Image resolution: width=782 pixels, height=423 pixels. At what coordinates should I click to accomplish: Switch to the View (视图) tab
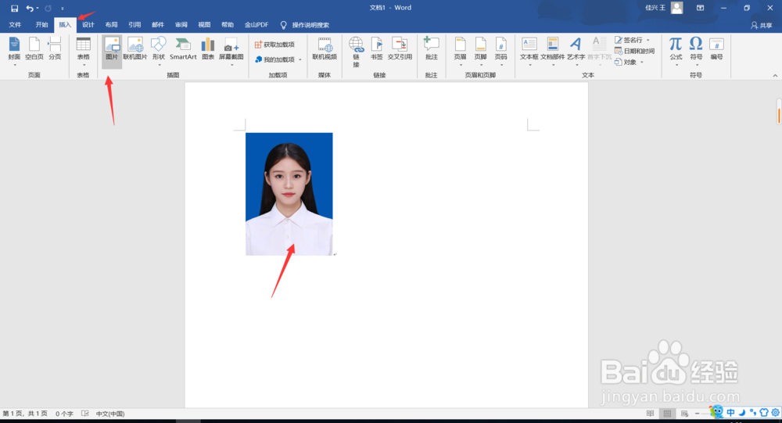[204, 25]
